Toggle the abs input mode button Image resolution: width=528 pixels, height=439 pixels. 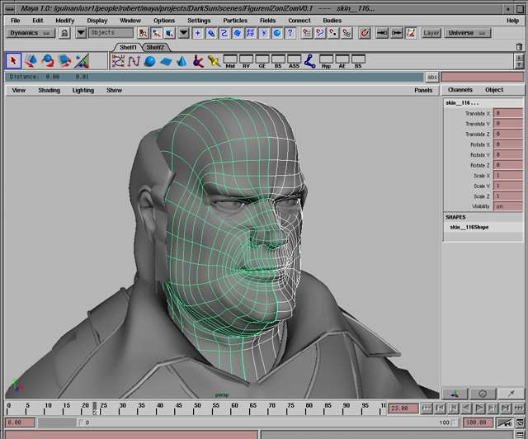coord(432,77)
